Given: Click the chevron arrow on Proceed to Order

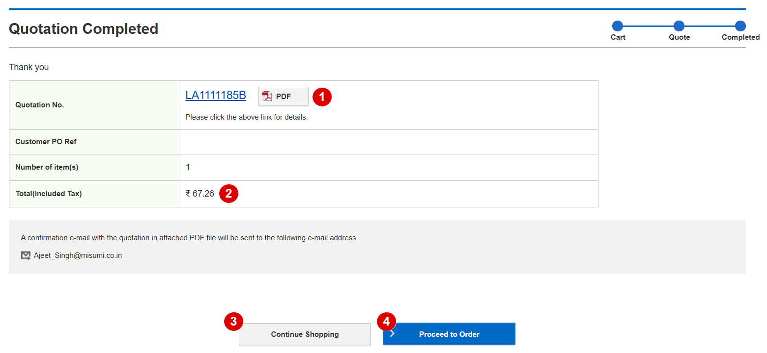Looking at the screenshot, I should point(392,334).
